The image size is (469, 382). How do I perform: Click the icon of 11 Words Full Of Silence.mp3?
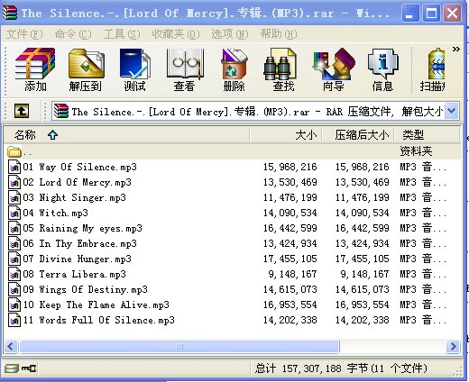[x=14, y=320]
